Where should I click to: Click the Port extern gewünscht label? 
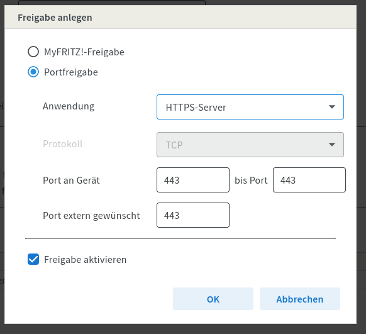coord(91,216)
